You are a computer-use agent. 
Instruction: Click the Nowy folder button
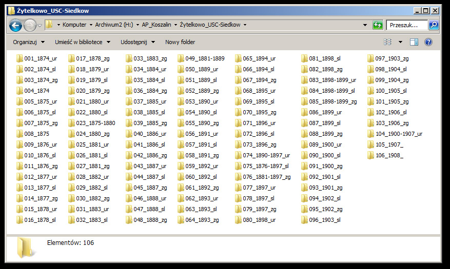click(x=180, y=42)
